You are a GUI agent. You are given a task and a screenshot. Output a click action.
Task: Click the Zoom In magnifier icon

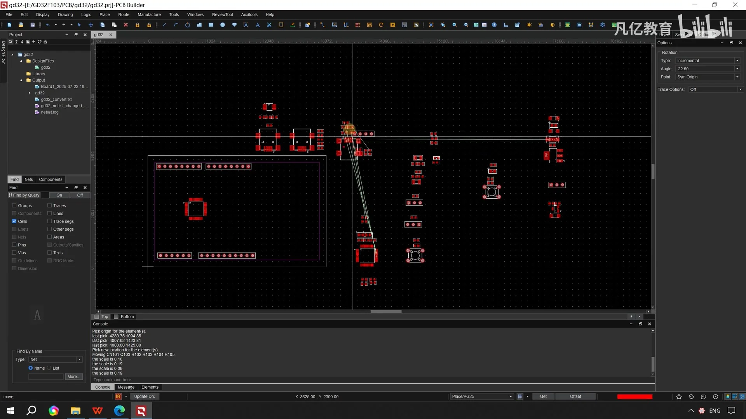pos(455,25)
